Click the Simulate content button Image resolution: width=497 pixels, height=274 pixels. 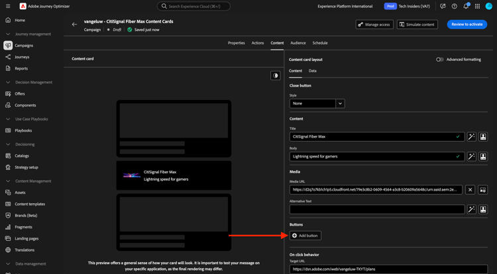(x=417, y=24)
